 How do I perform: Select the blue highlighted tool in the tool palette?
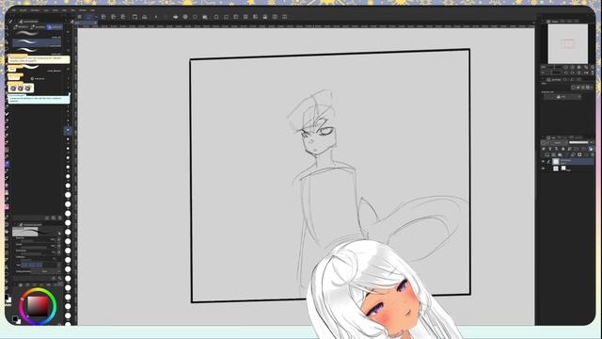tap(7, 164)
